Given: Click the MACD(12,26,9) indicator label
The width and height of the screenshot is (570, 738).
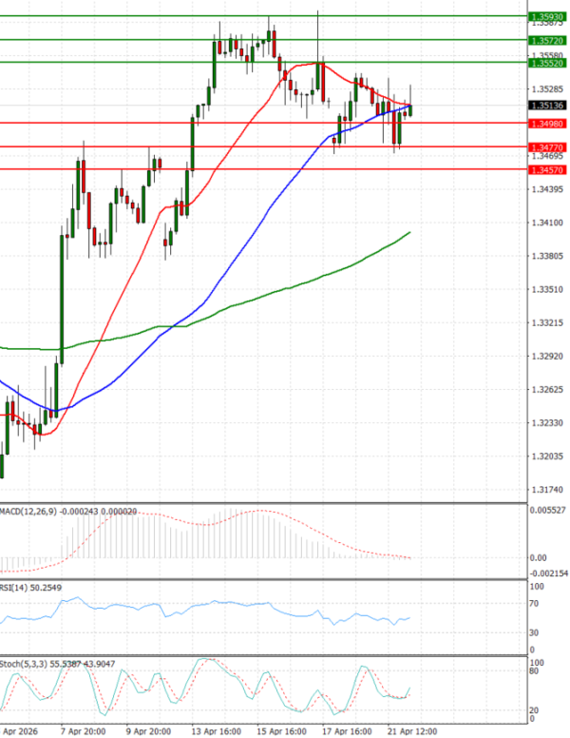Looking at the screenshot, I should (x=28, y=512).
